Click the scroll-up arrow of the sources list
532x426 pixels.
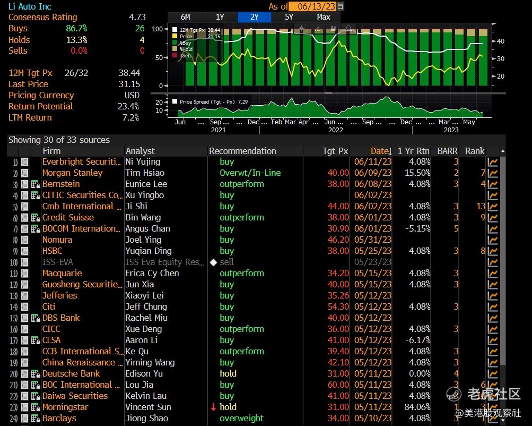click(503, 151)
